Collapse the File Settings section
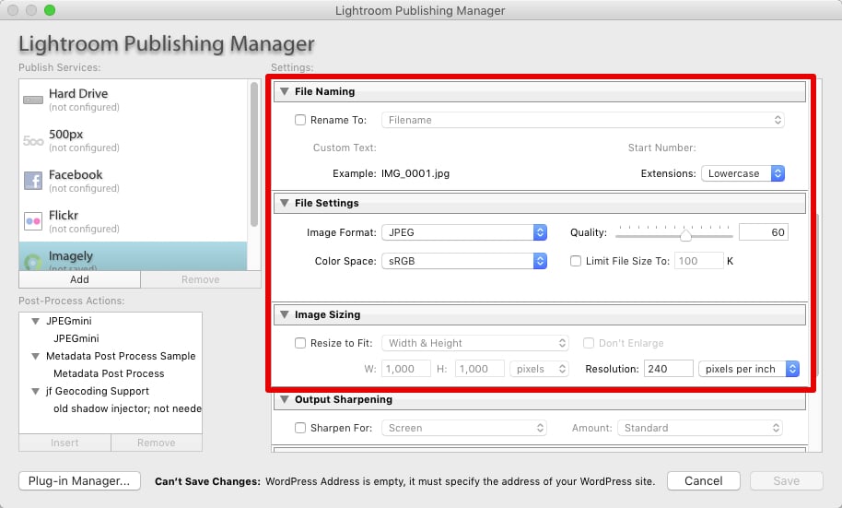 tap(285, 203)
